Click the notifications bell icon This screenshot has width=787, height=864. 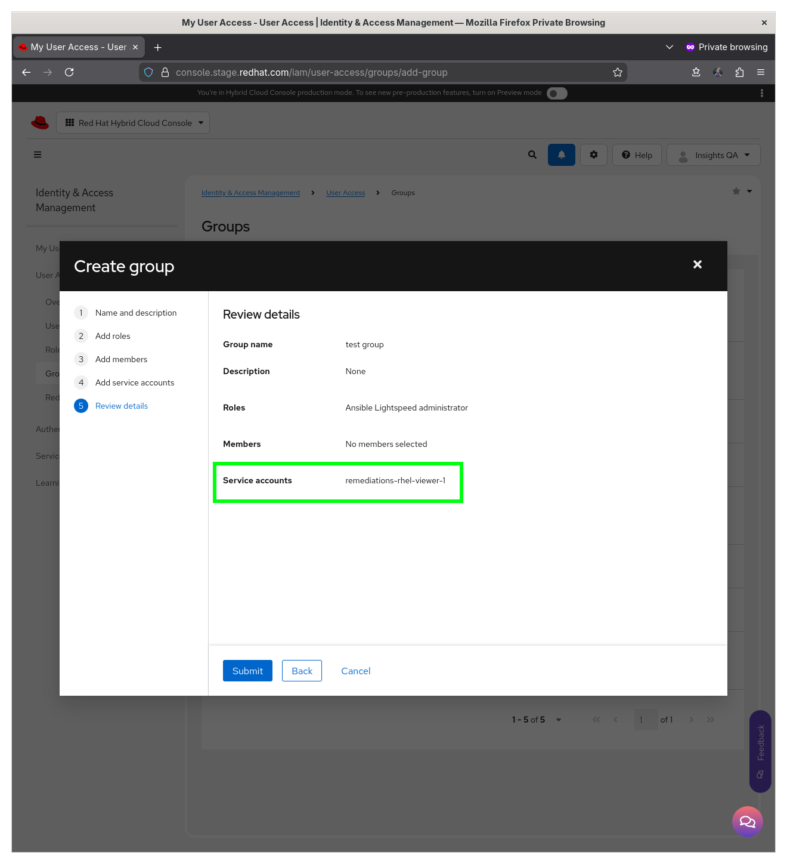pyautogui.click(x=561, y=155)
